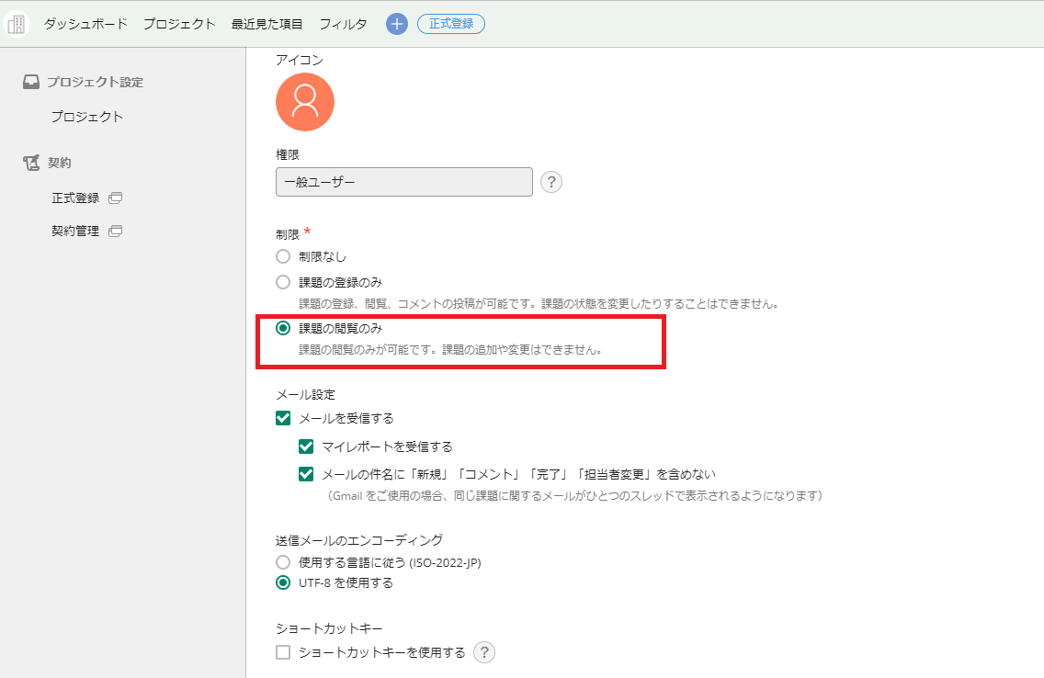
Task: Click the 契約 scroll icon in sidebar
Action: click(31, 163)
